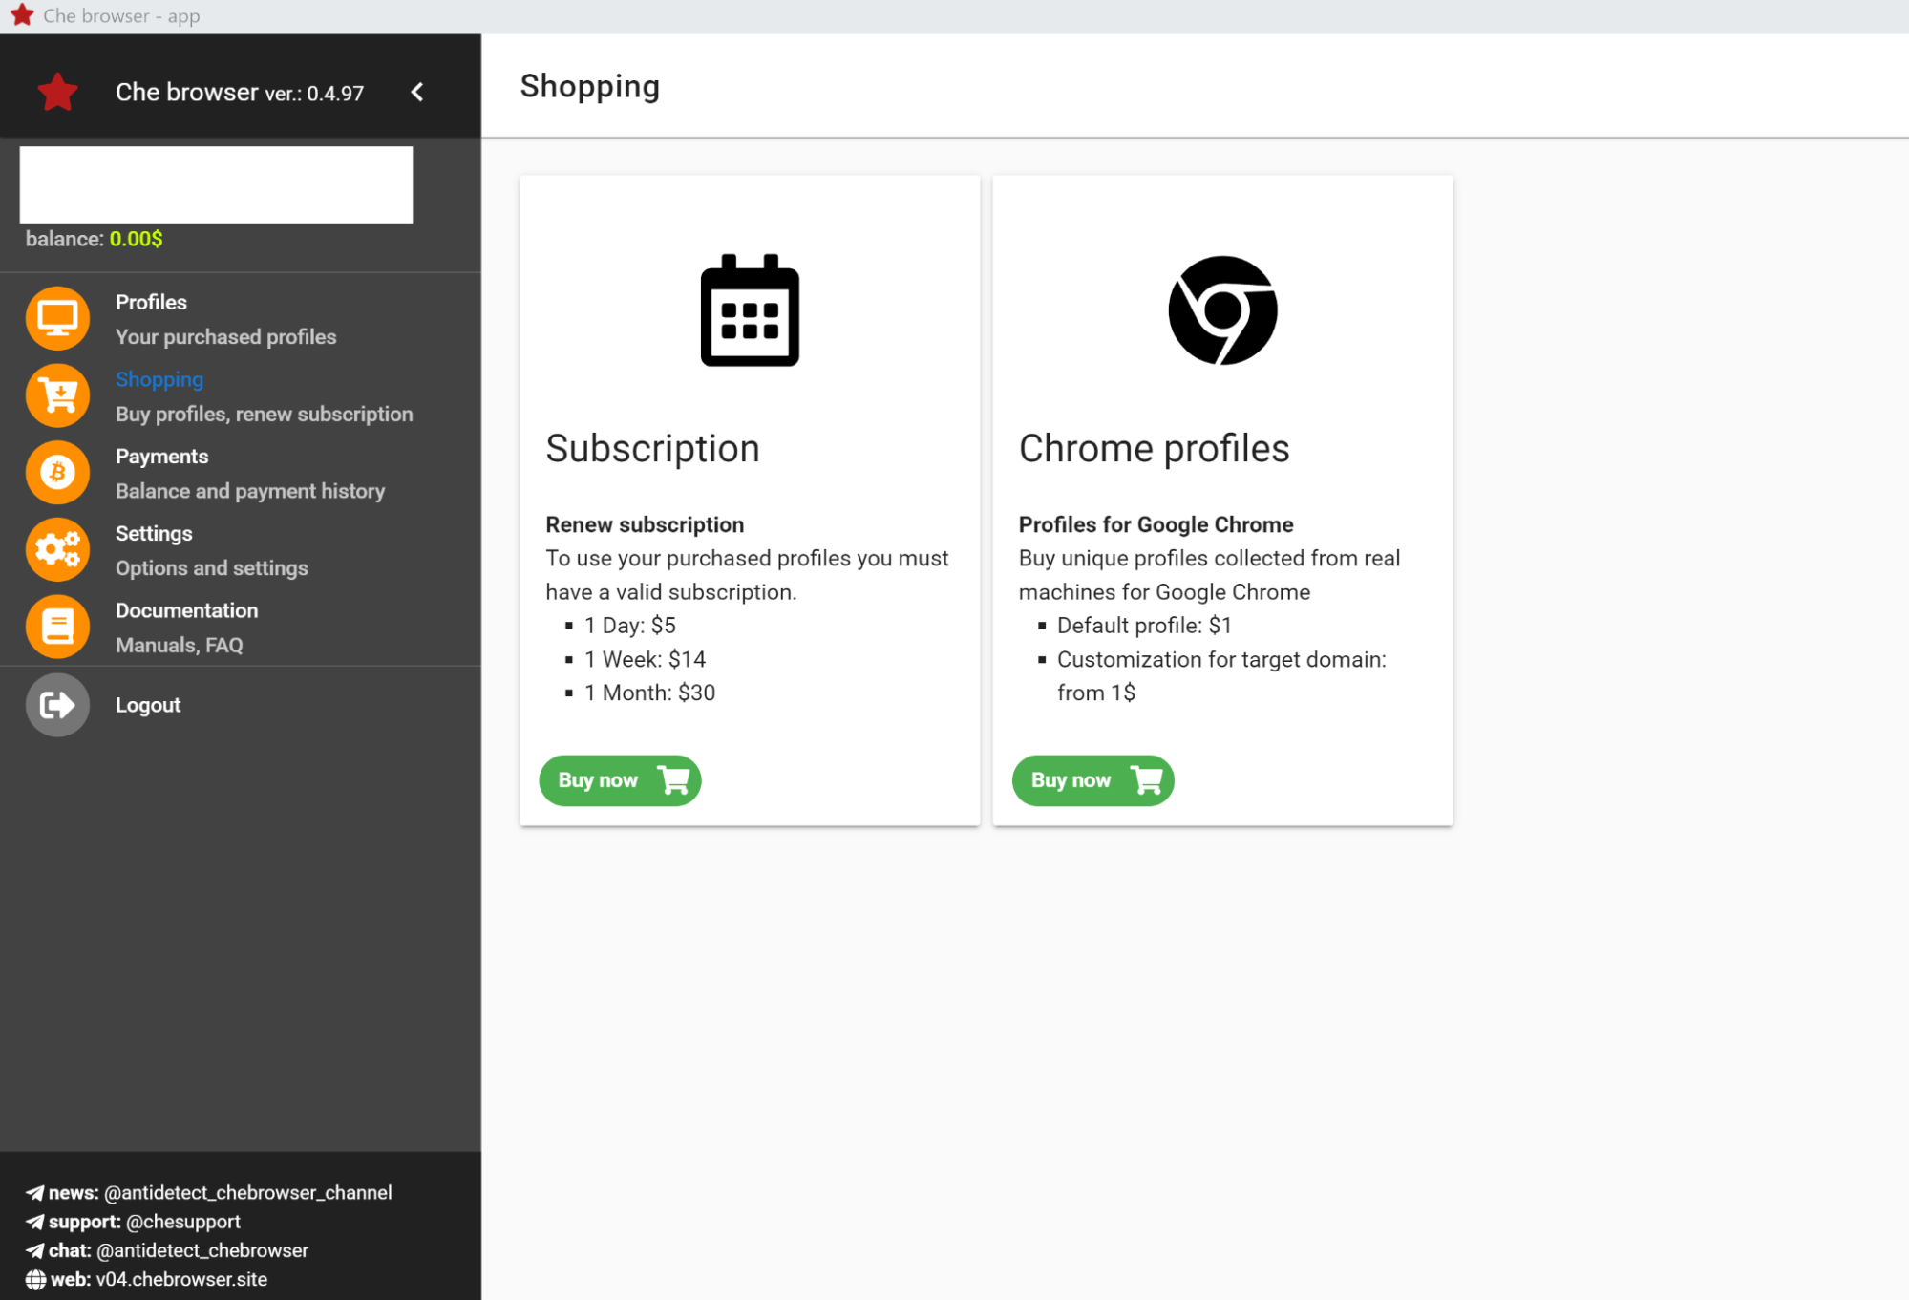
Task: Click the white account box above balance
Action: (x=217, y=184)
